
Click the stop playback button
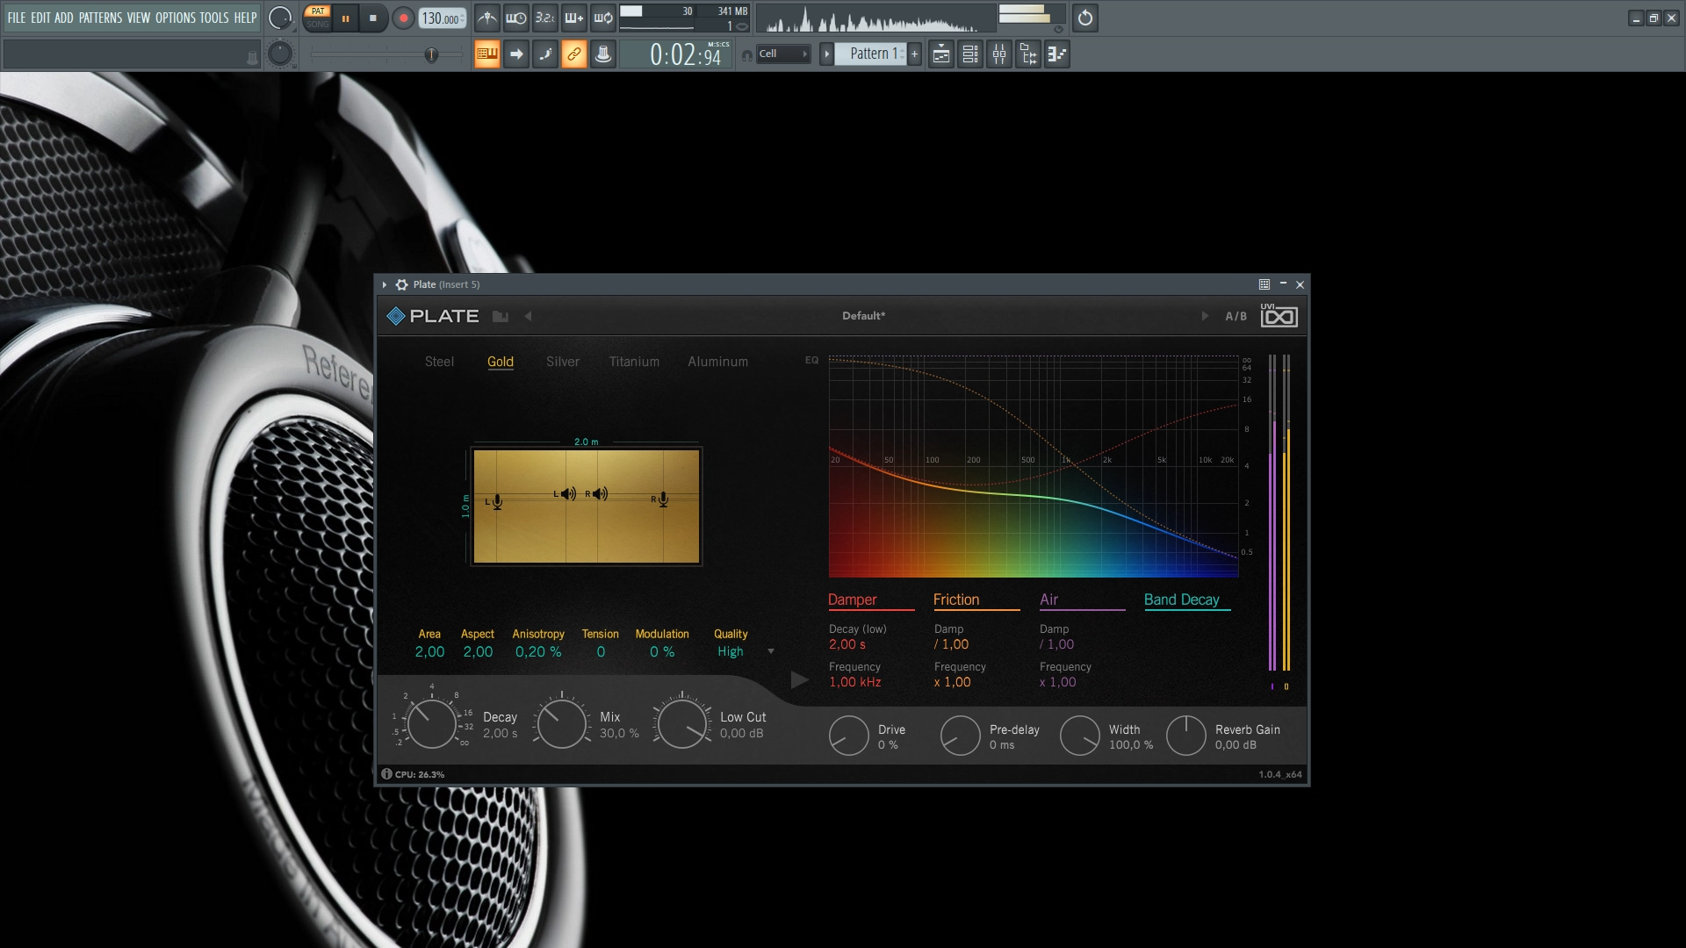coord(373,18)
